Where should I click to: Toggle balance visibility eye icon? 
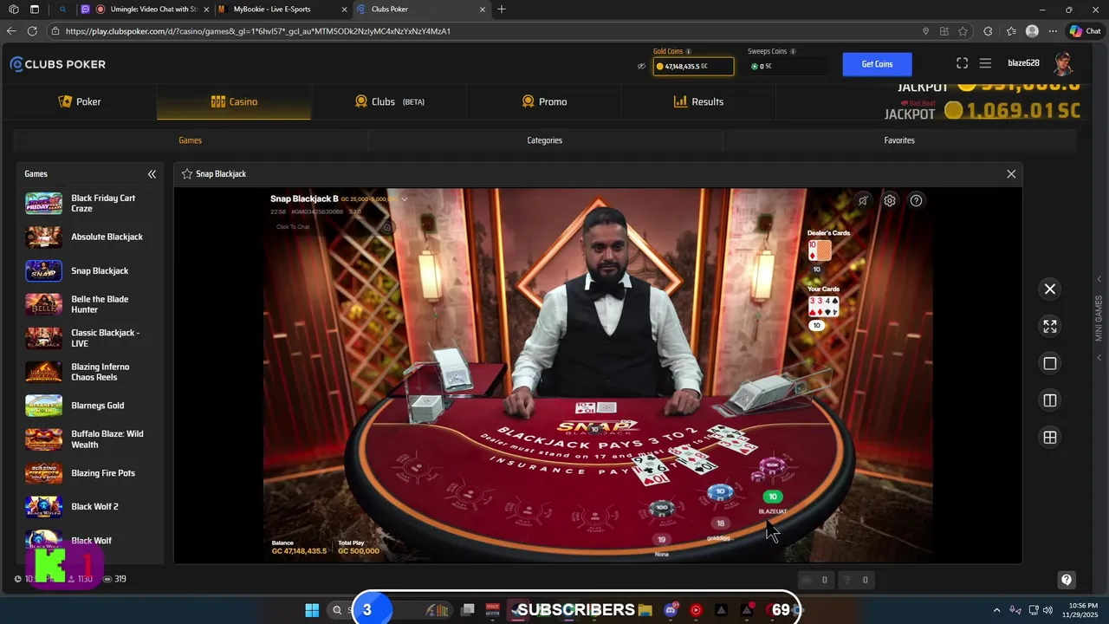pyautogui.click(x=642, y=66)
